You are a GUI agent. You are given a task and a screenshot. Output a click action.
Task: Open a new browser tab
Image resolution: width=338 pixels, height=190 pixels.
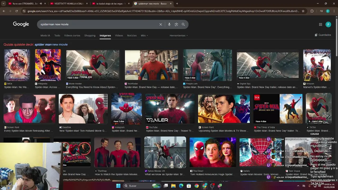177,4
